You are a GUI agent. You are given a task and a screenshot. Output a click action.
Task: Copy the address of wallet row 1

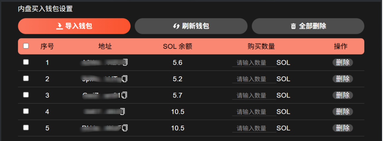tap(125, 63)
